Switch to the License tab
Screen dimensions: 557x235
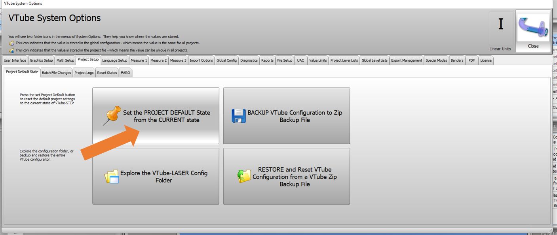486,60
